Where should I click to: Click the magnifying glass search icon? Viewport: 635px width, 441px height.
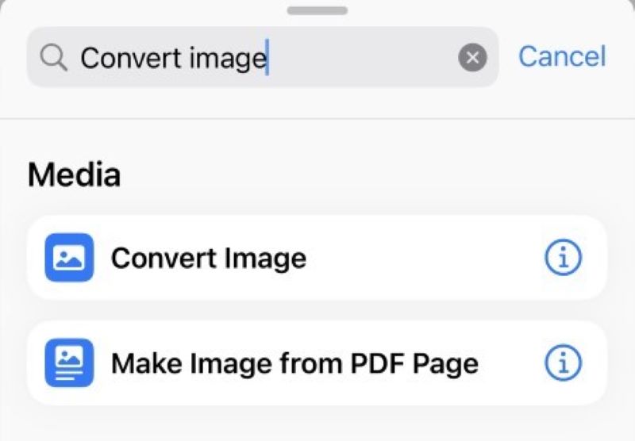(x=53, y=58)
